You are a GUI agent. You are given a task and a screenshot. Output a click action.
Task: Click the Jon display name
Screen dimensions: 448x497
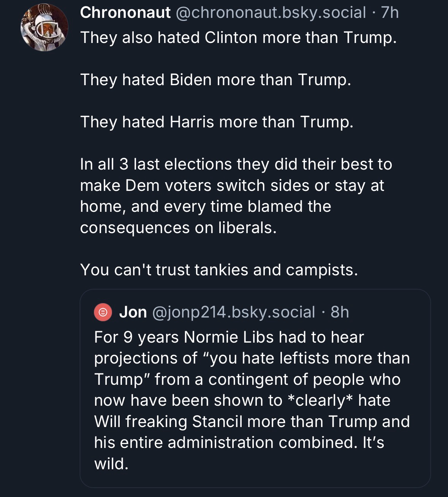pos(133,312)
